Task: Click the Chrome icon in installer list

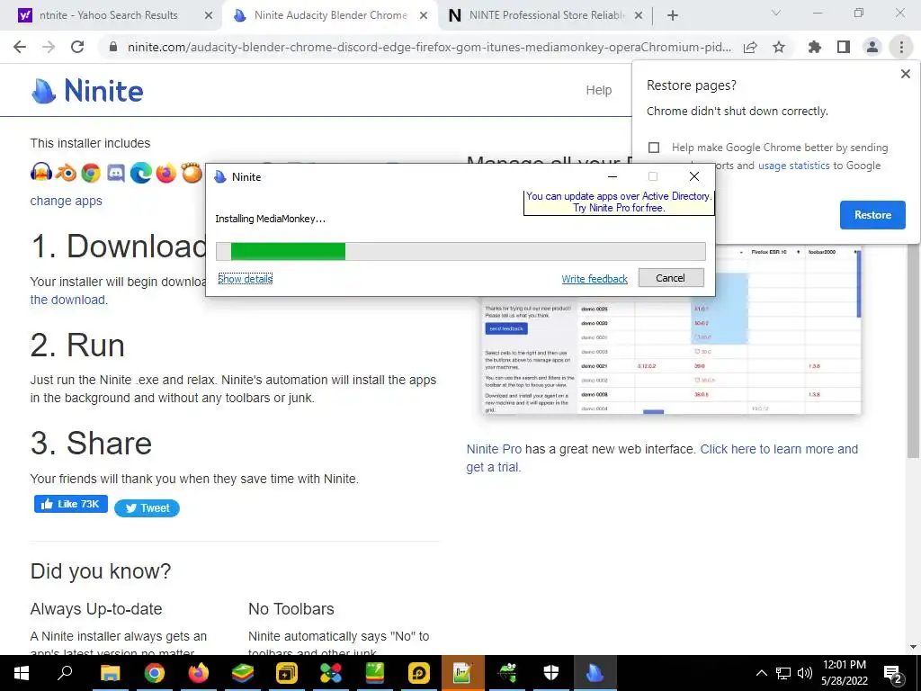Action: (x=91, y=173)
